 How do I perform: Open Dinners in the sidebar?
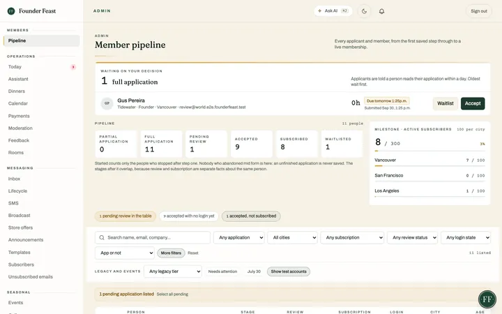click(41, 91)
